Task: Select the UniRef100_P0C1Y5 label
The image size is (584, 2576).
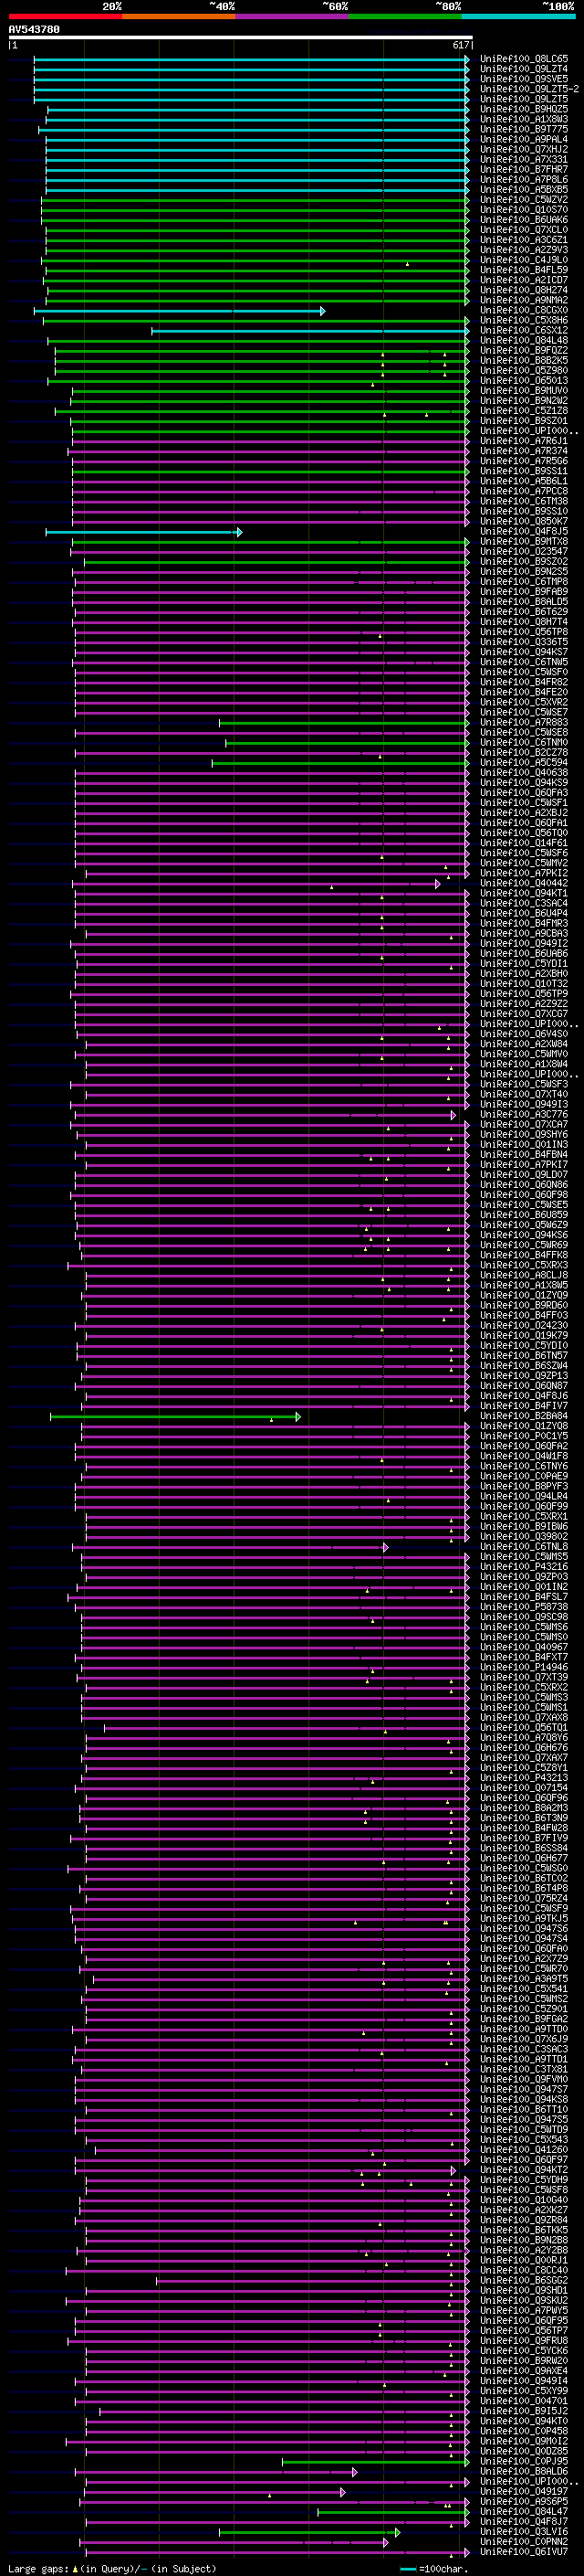Action: pos(523,1436)
